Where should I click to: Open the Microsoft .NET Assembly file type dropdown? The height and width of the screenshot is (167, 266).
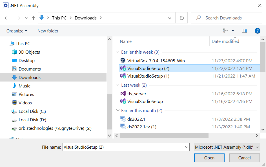(x=227, y=147)
